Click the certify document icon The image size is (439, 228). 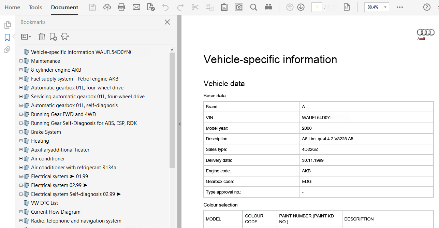(x=151, y=7)
